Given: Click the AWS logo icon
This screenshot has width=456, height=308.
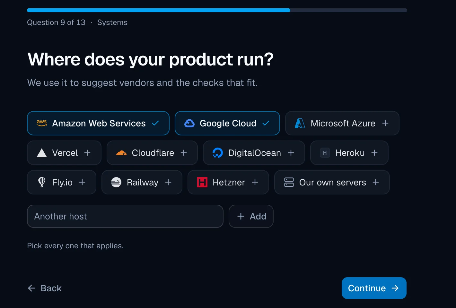Looking at the screenshot, I should (x=42, y=123).
